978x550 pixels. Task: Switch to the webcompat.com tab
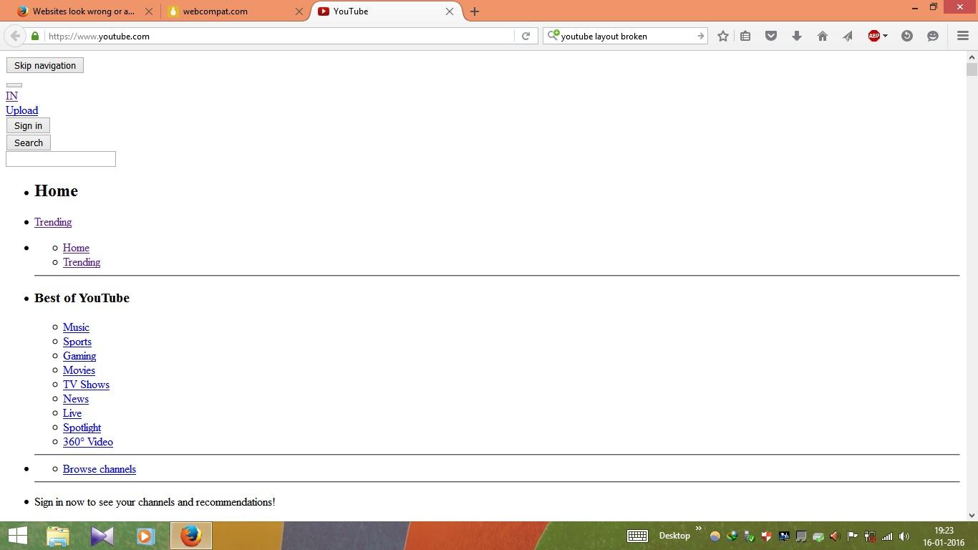pyautogui.click(x=215, y=11)
